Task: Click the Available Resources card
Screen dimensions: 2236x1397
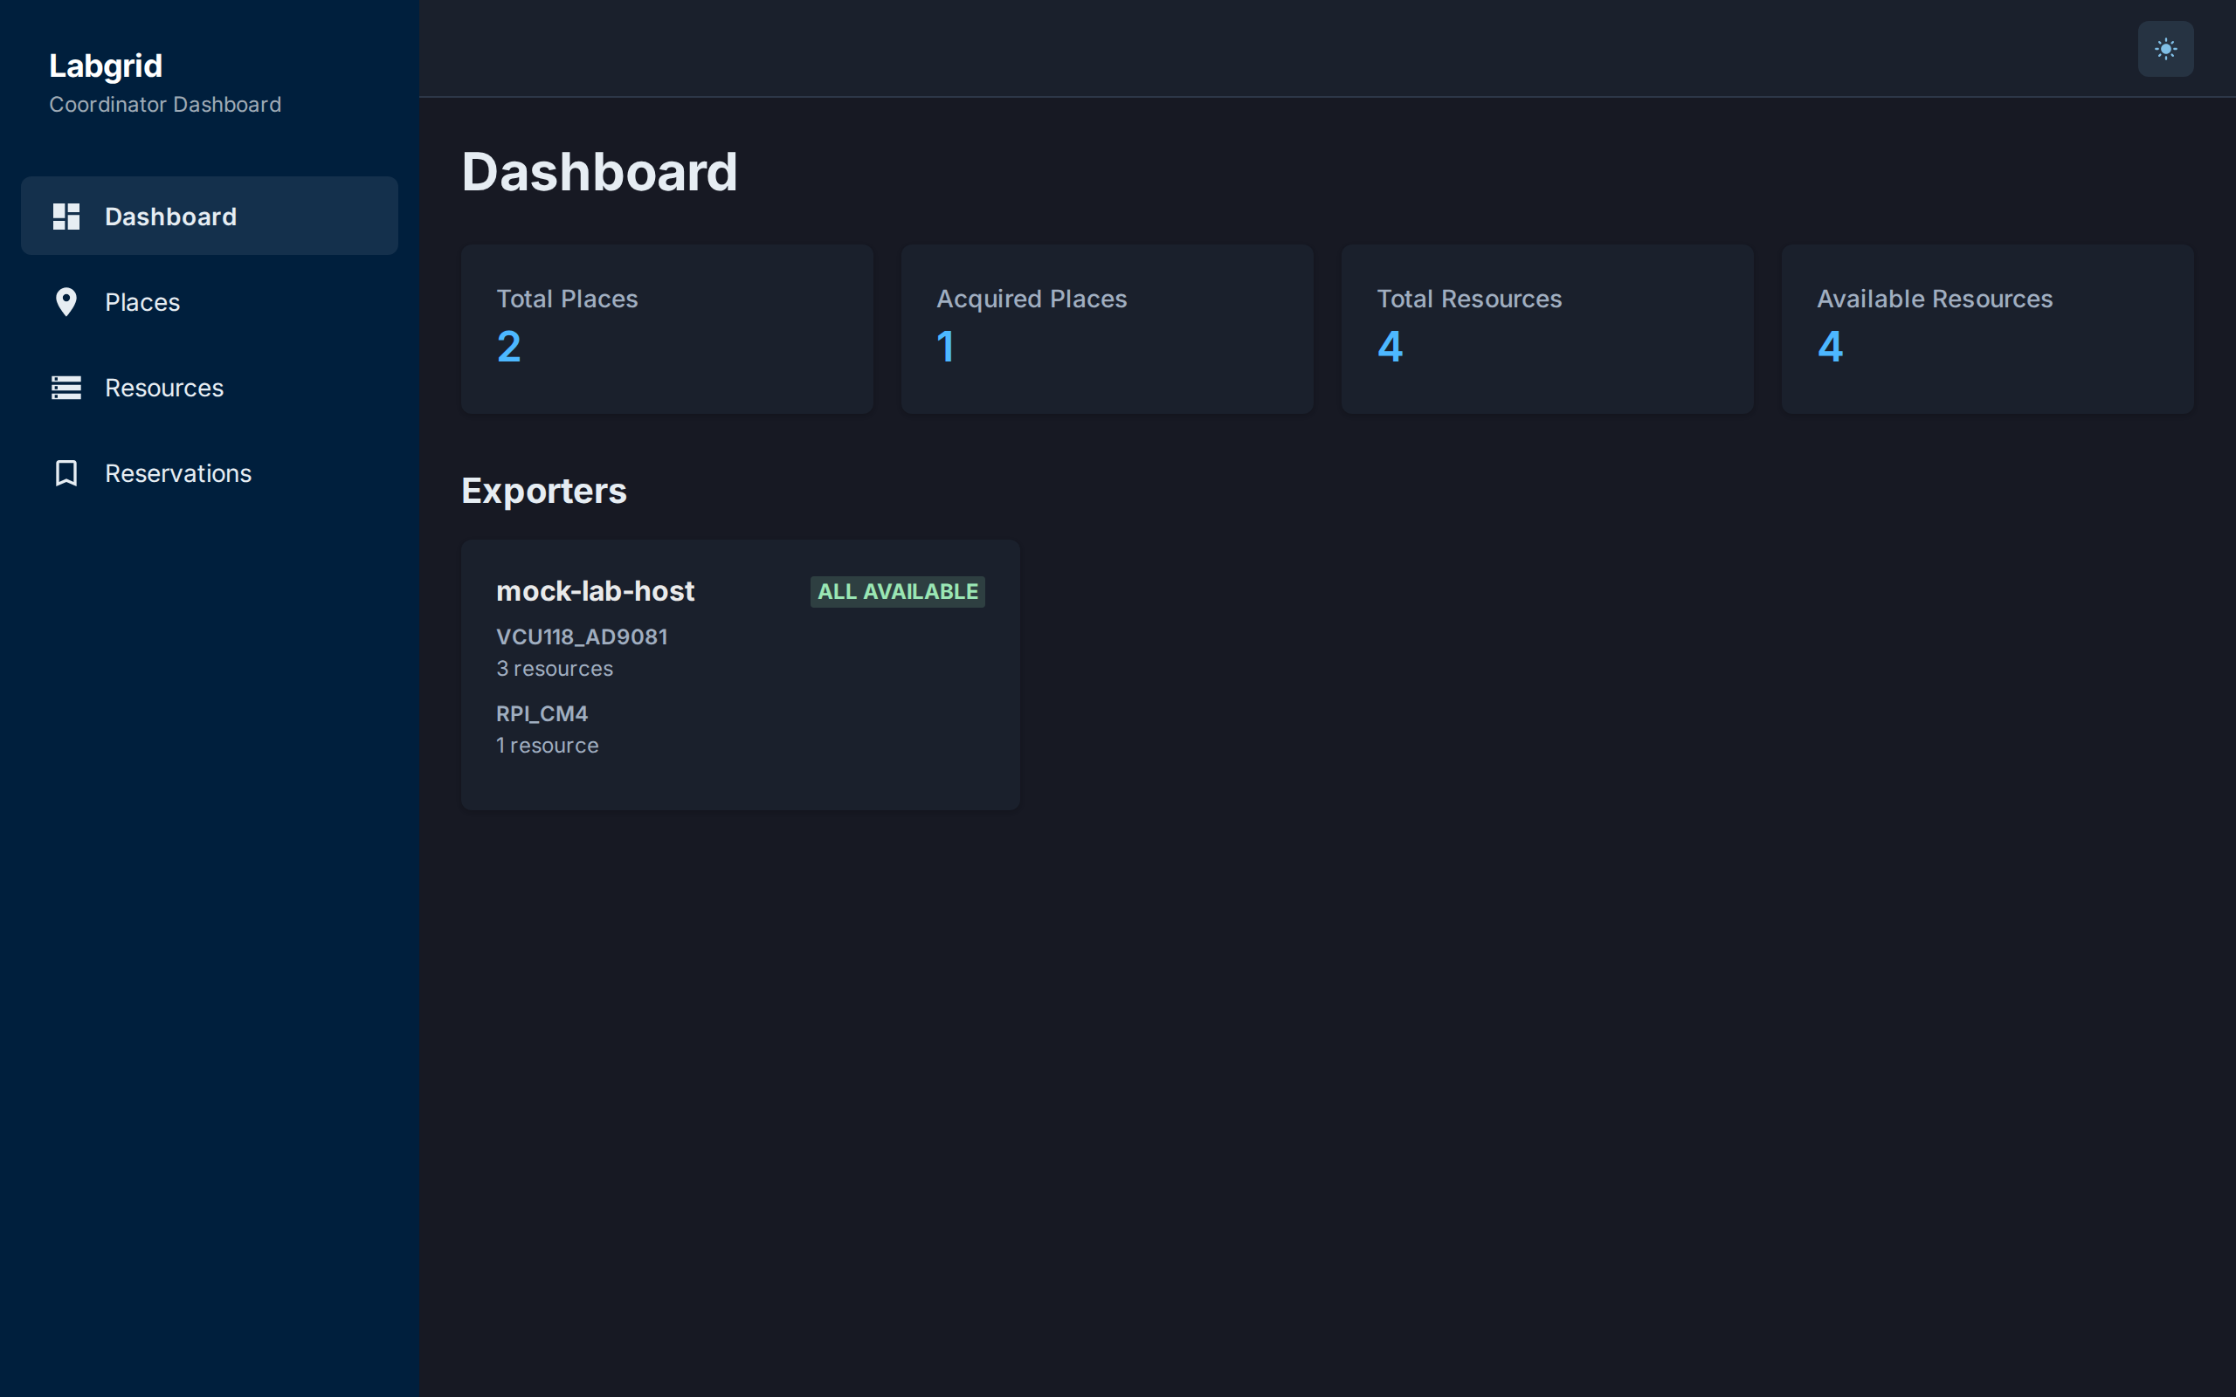Action: pyautogui.click(x=1987, y=329)
